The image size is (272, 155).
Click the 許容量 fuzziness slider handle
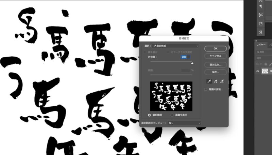(192, 63)
